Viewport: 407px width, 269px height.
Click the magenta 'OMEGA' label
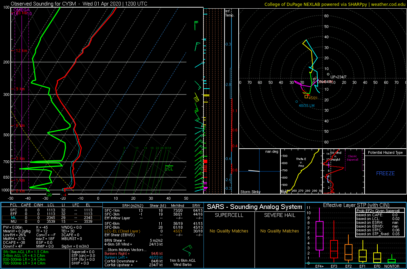tap(21, 10)
